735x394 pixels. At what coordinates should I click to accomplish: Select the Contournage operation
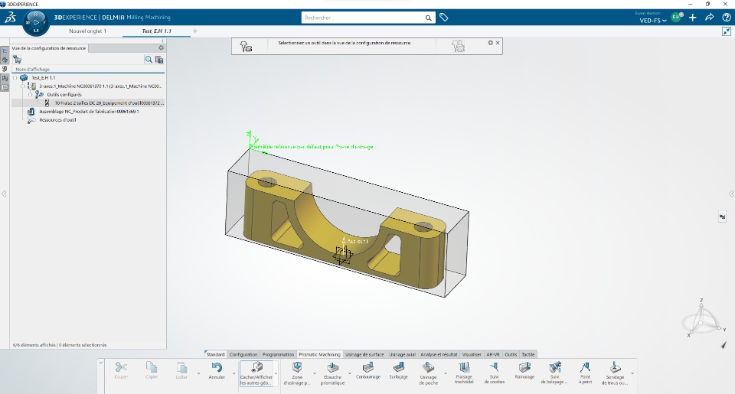368,370
